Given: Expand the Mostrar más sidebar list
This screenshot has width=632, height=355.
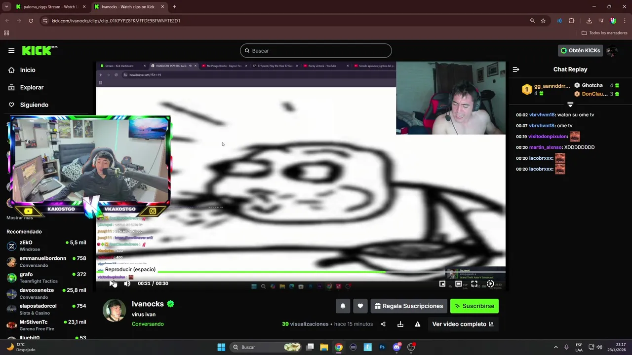Looking at the screenshot, I should [x=20, y=217].
